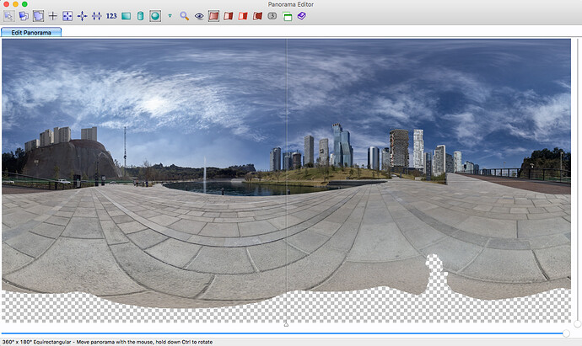Click the double arrow-stars icon
The image size is (582, 346).
[96, 16]
